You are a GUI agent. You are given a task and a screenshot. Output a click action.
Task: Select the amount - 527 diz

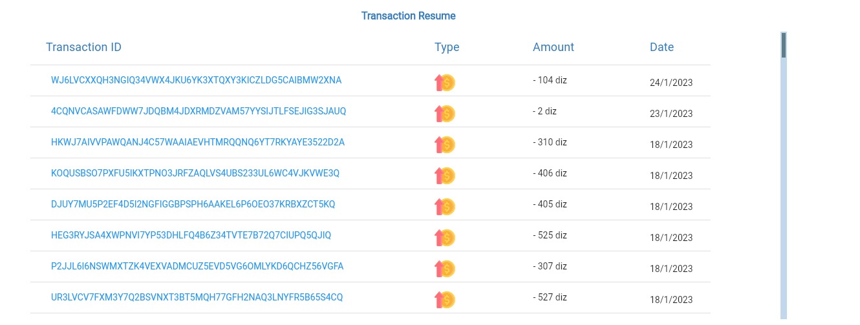pos(550,297)
